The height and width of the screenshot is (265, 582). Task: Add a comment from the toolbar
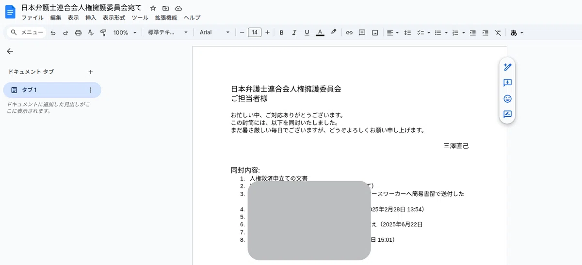362,32
